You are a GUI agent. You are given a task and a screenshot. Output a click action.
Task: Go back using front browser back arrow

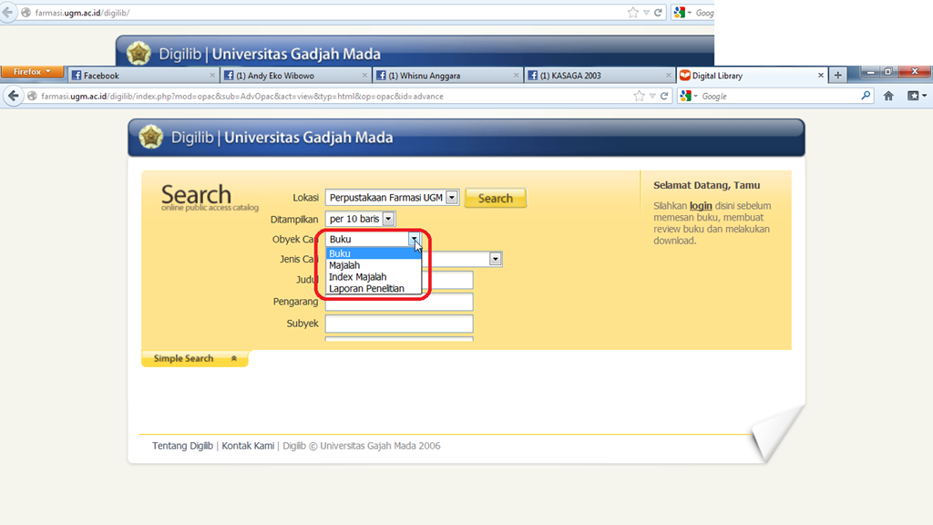(x=13, y=96)
